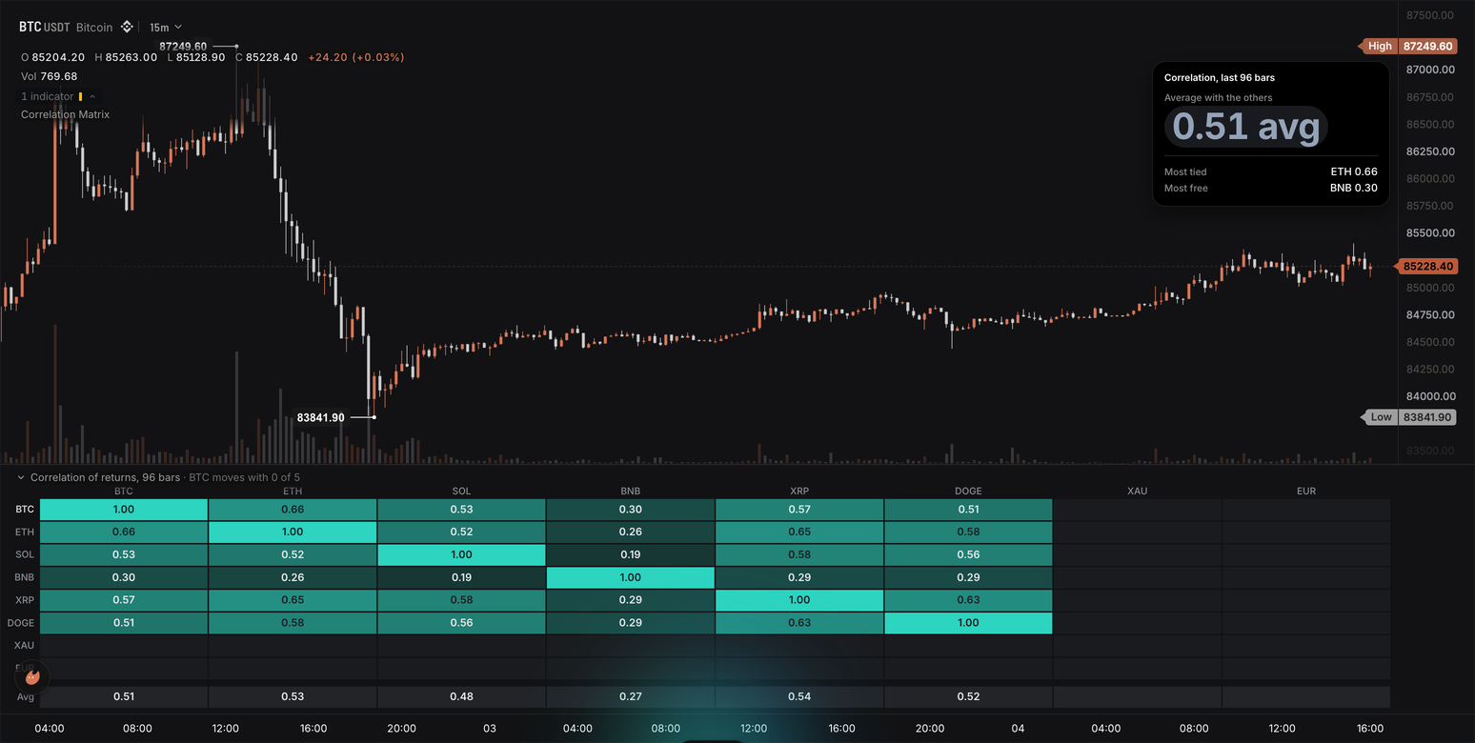Click the +24.20 (+0.03%) change value
This screenshot has height=743, width=1475.
point(355,57)
